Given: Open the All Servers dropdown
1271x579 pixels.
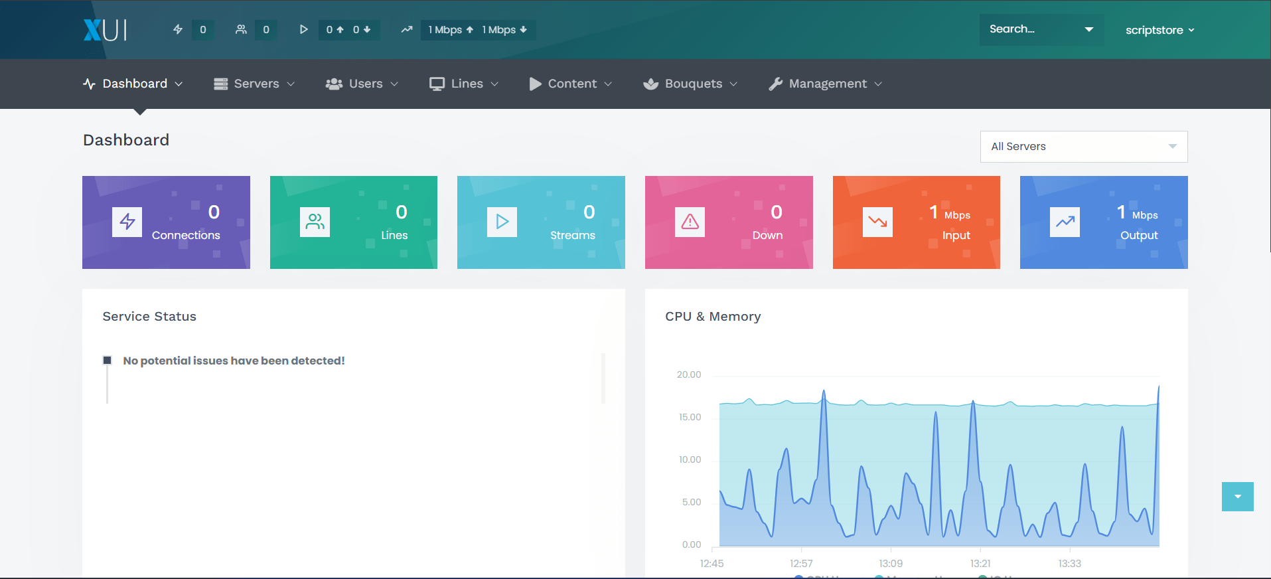Looking at the screenshot, I should pyautogui.click(x=1083, y=147).
